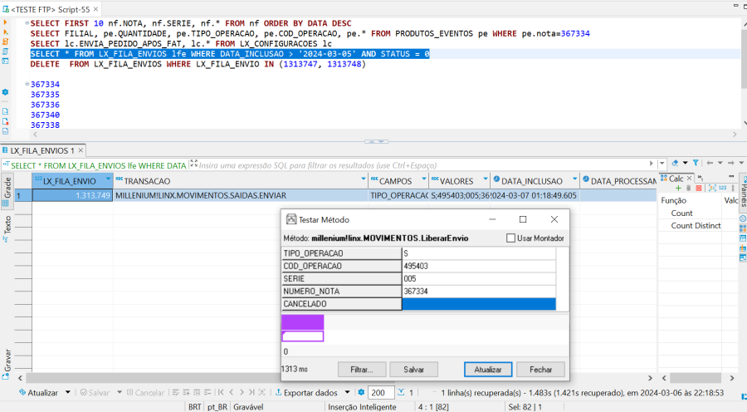Viewport: 747px width, 412px height.
Task: Click the group-by-columns icon in Calc panel
Action: point(712,189)
